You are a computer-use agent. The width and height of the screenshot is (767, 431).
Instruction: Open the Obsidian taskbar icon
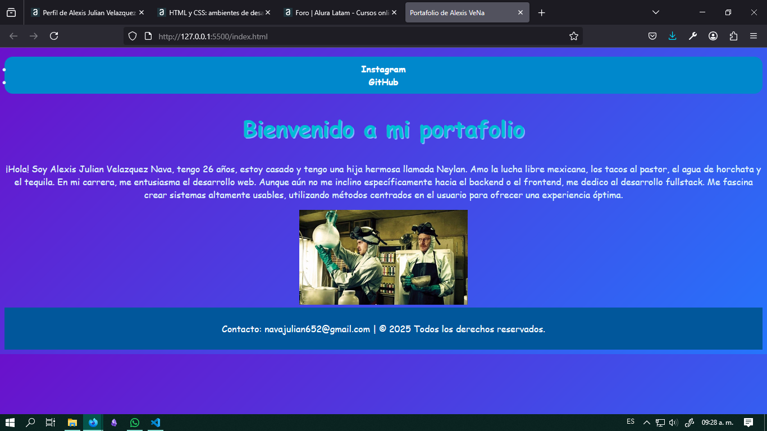114,423
